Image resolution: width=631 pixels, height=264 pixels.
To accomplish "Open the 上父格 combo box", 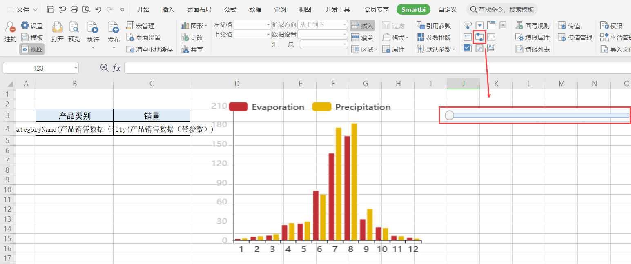I will [252, 34].
